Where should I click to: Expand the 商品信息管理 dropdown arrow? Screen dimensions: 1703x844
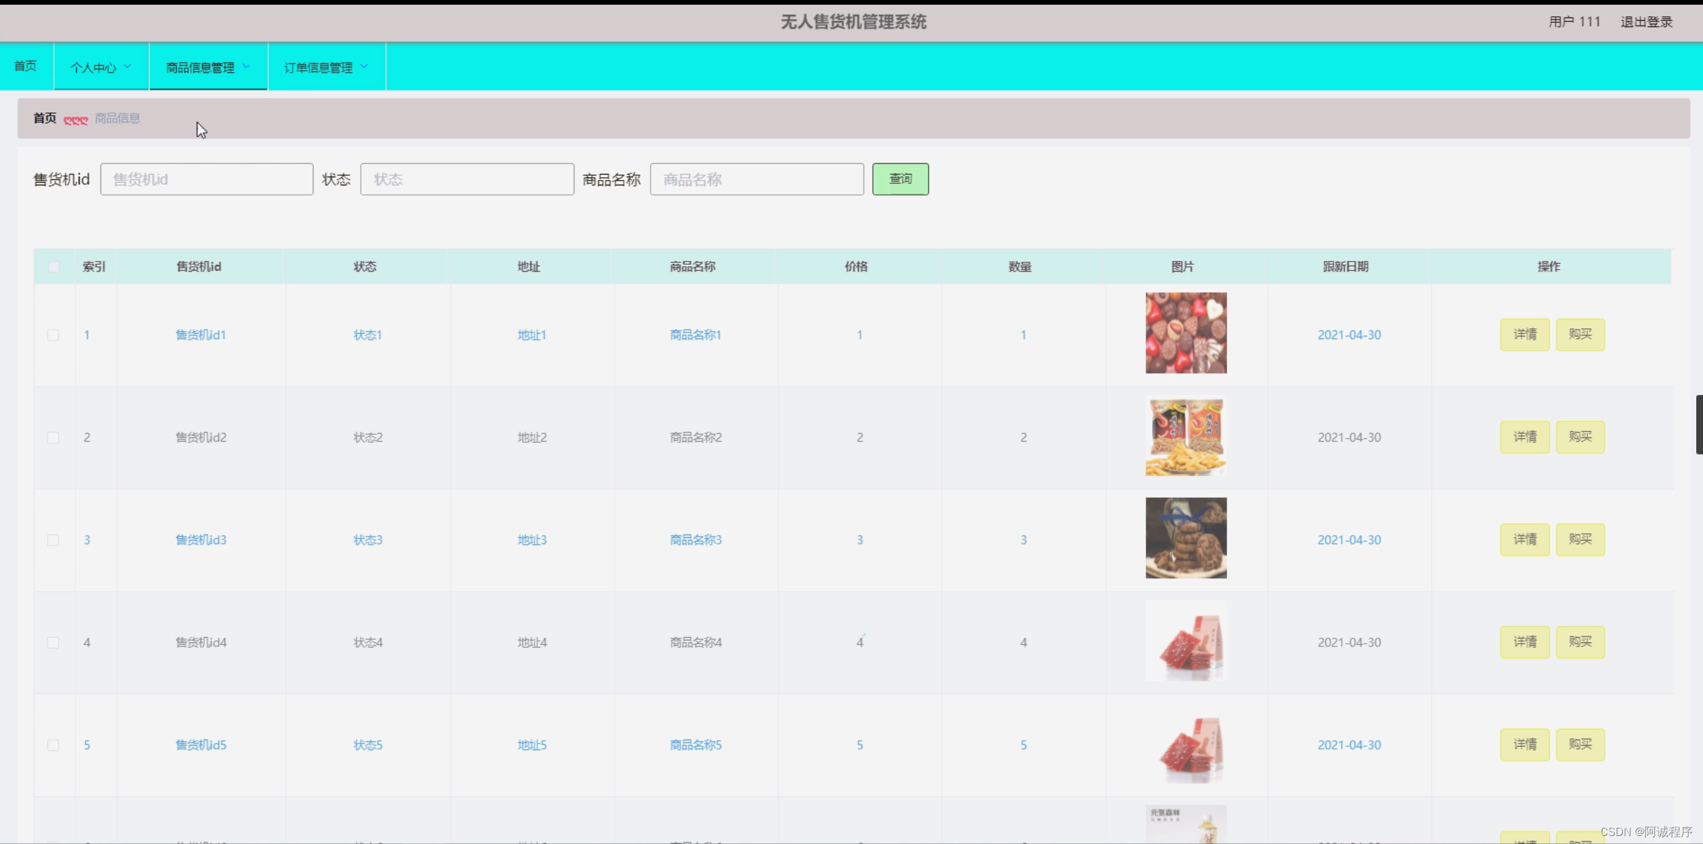tap(246, 66)
